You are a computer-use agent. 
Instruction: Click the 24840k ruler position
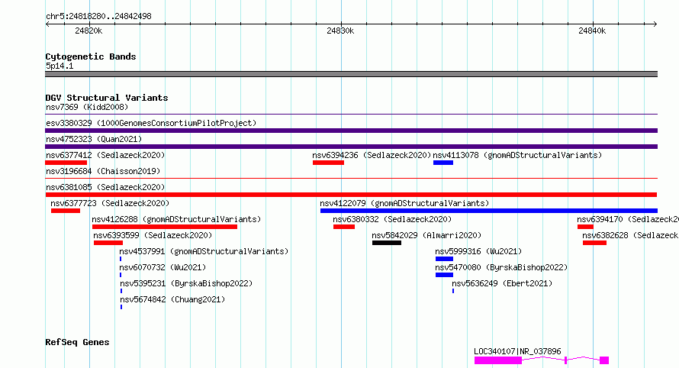(x=592, y=31)
